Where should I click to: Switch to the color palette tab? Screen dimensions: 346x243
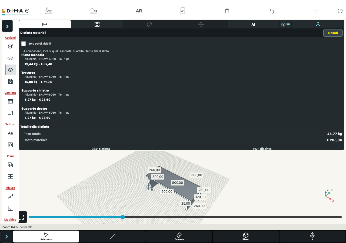[149, 24]
